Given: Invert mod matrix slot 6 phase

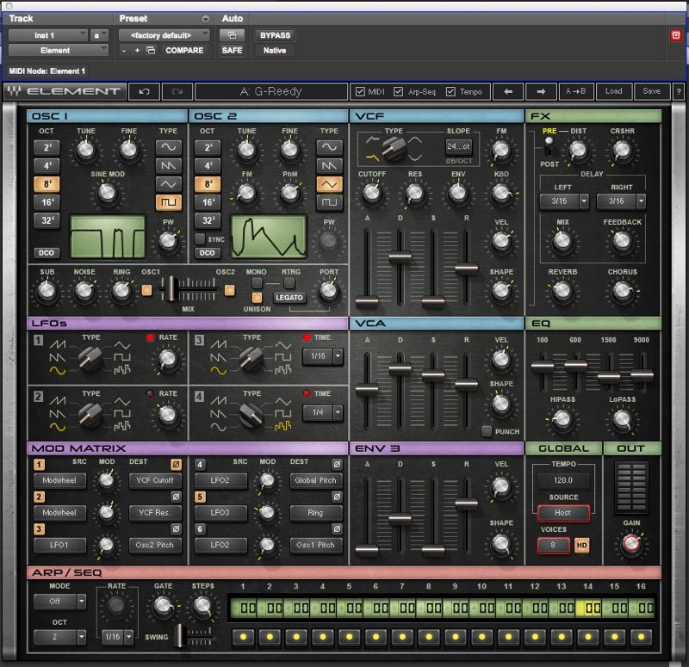Looking at the screenshot, I should [337, 529].
